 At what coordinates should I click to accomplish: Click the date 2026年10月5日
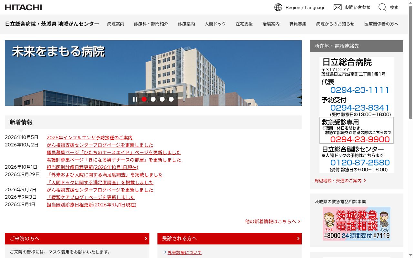pyautogui.click(x=22, y=137)
